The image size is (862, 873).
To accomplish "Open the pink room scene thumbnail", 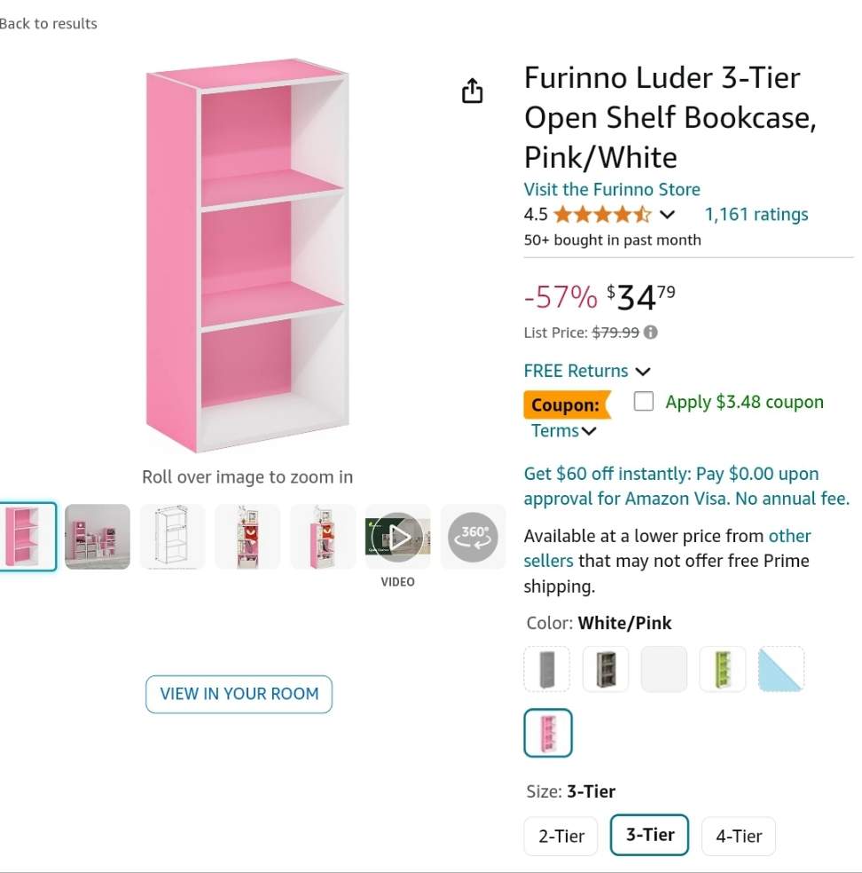I will 98,537.
